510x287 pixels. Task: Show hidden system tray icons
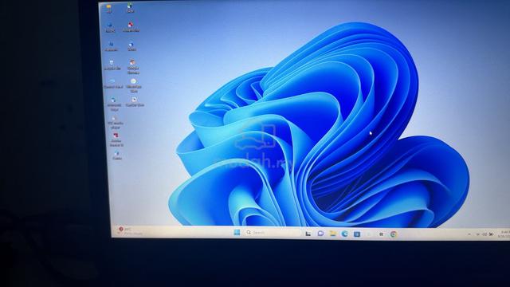point(469,234)
